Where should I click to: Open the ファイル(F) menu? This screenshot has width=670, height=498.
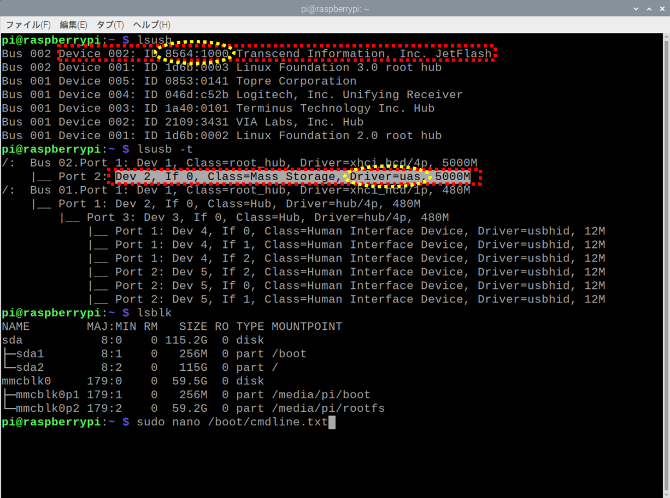click(x=28, y=25)
